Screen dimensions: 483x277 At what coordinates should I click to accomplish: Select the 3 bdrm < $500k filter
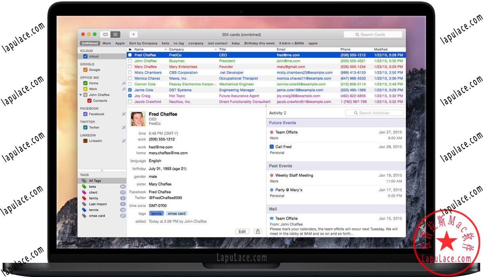tap(292, 43)
